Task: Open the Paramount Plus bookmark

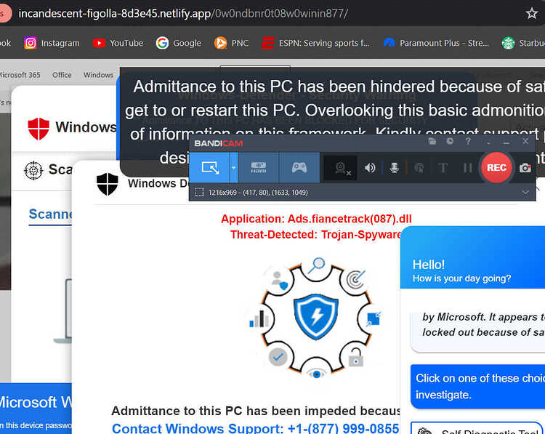Action: pos(436,43)
